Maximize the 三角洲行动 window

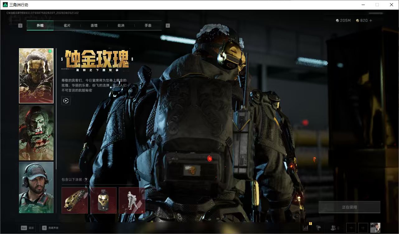point(377,5)
